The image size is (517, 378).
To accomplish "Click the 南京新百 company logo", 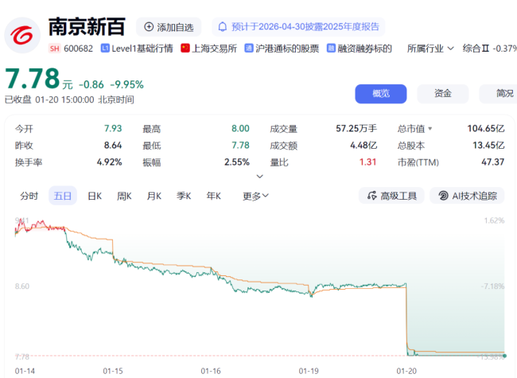I will pos(22,35).
